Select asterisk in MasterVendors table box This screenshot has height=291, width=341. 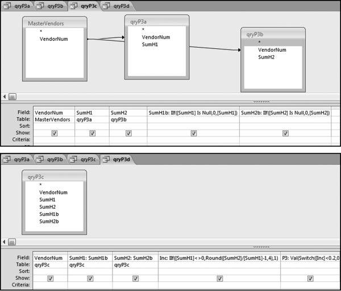click(x=41, y=31)
